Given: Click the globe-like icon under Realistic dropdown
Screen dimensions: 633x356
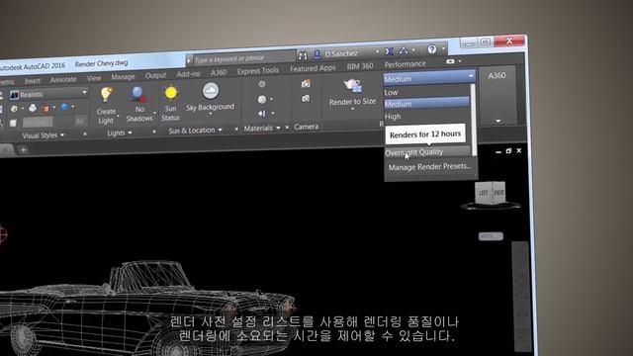Looking at the screenshot, I should [x=14, y=109].
